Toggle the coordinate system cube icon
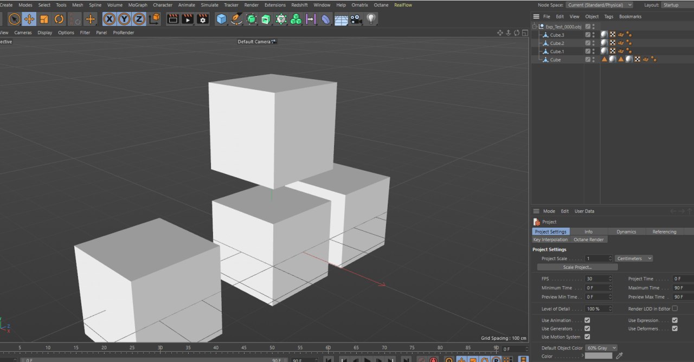 [x=155, y=19]
